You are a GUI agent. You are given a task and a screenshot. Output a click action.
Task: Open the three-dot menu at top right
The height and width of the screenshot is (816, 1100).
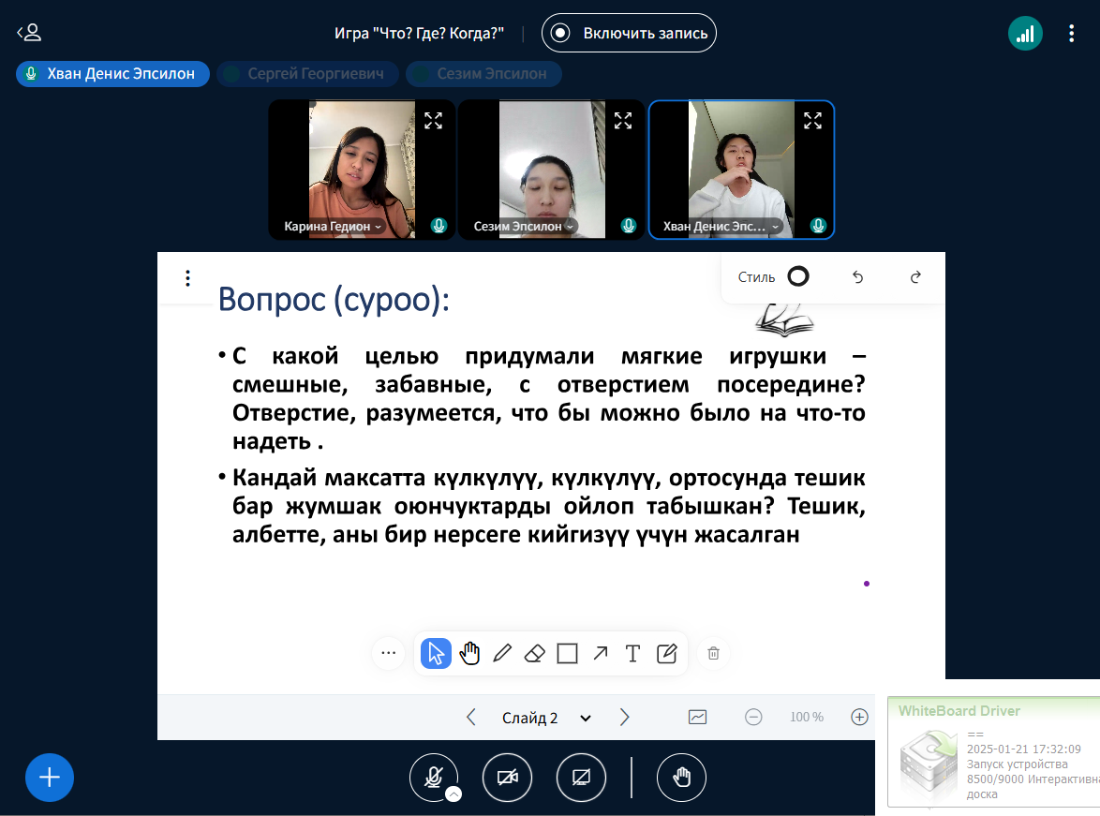[1072, 34]
